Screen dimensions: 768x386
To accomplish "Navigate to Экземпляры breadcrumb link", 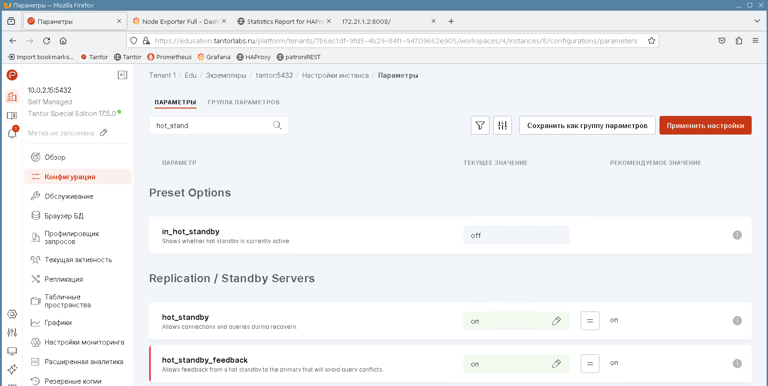I will 226,75.
